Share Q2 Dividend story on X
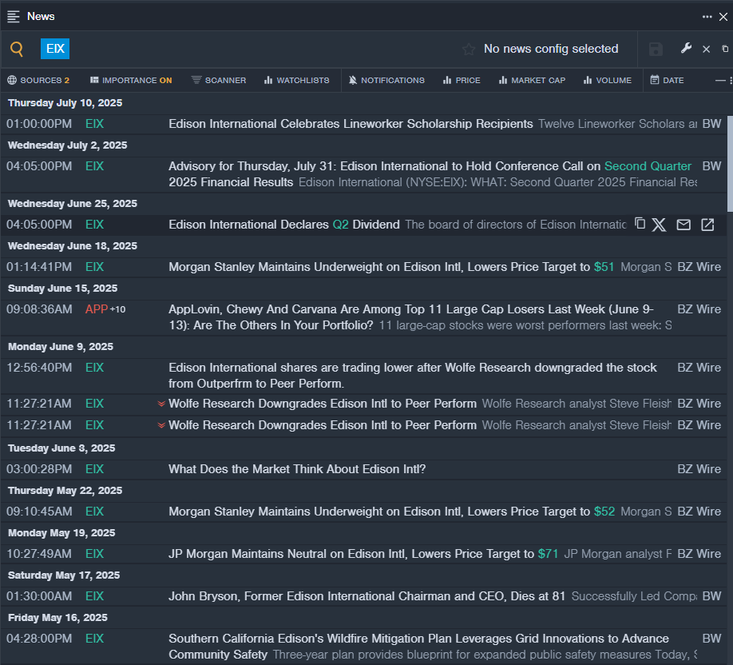This screenshot has width=733, height=665. pos(659,225)
